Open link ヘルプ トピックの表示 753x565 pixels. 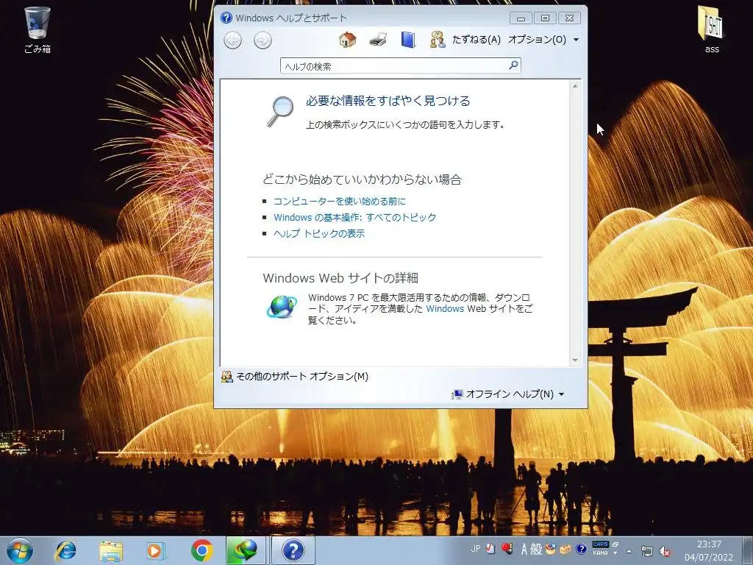point(319,233)
